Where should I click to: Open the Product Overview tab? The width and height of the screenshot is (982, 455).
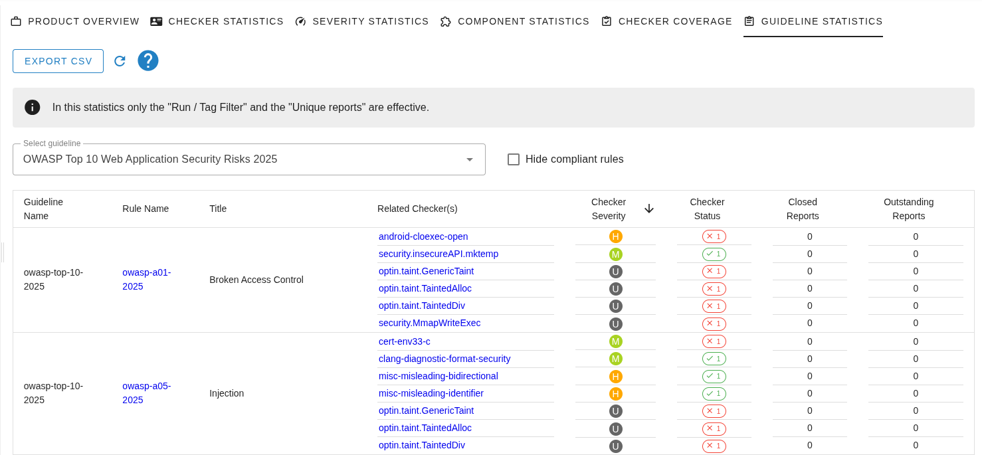(x=75, y=21)
